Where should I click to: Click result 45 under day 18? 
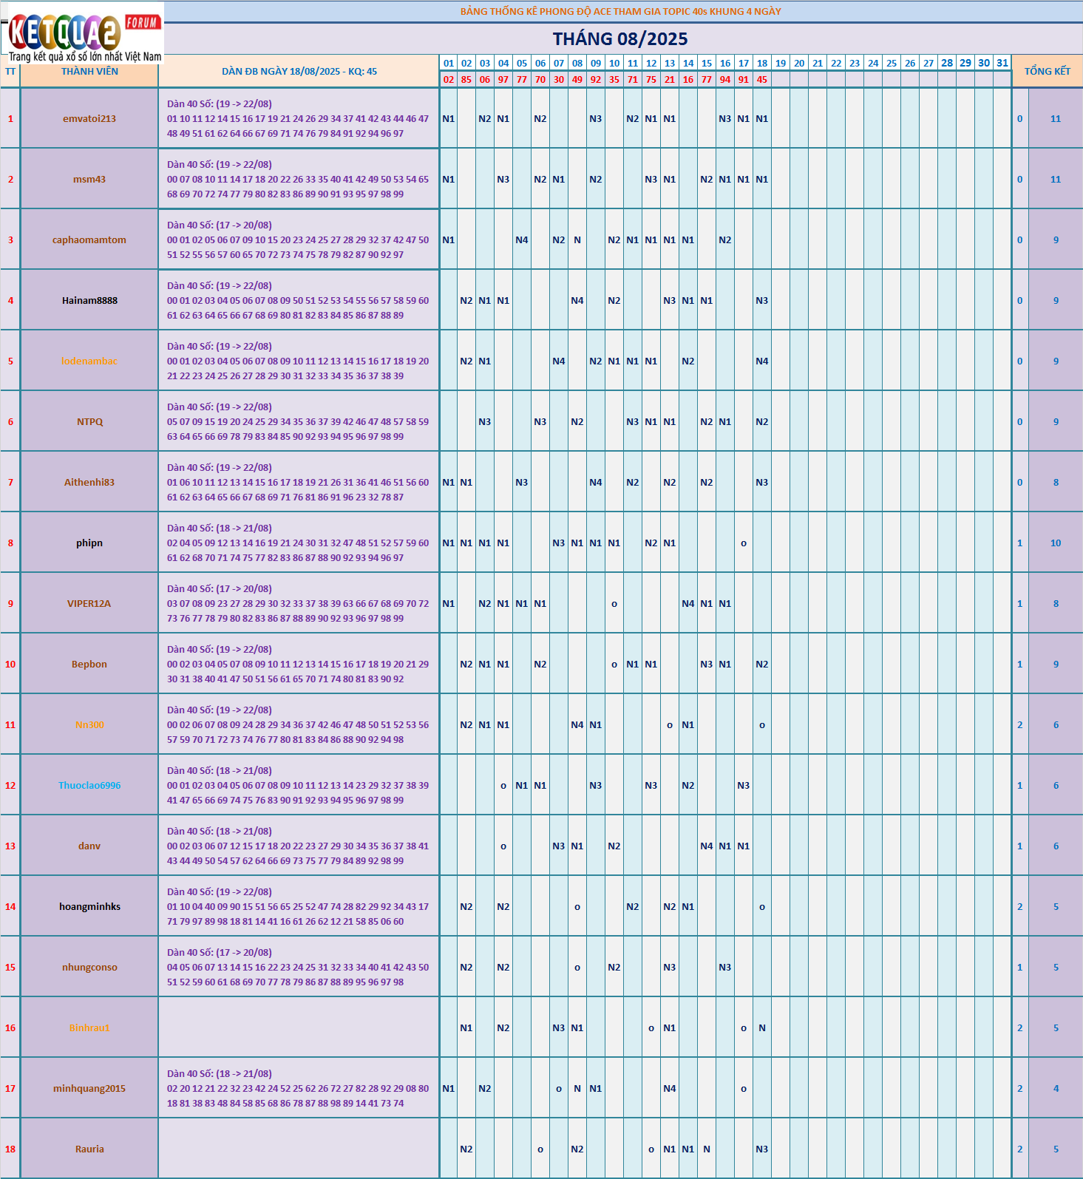[762, 80]
